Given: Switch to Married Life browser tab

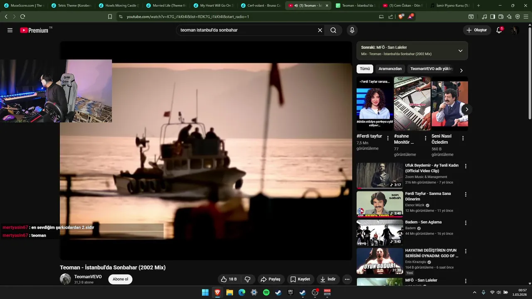Looking at the screenshot, I should click(x=166, y=5).
